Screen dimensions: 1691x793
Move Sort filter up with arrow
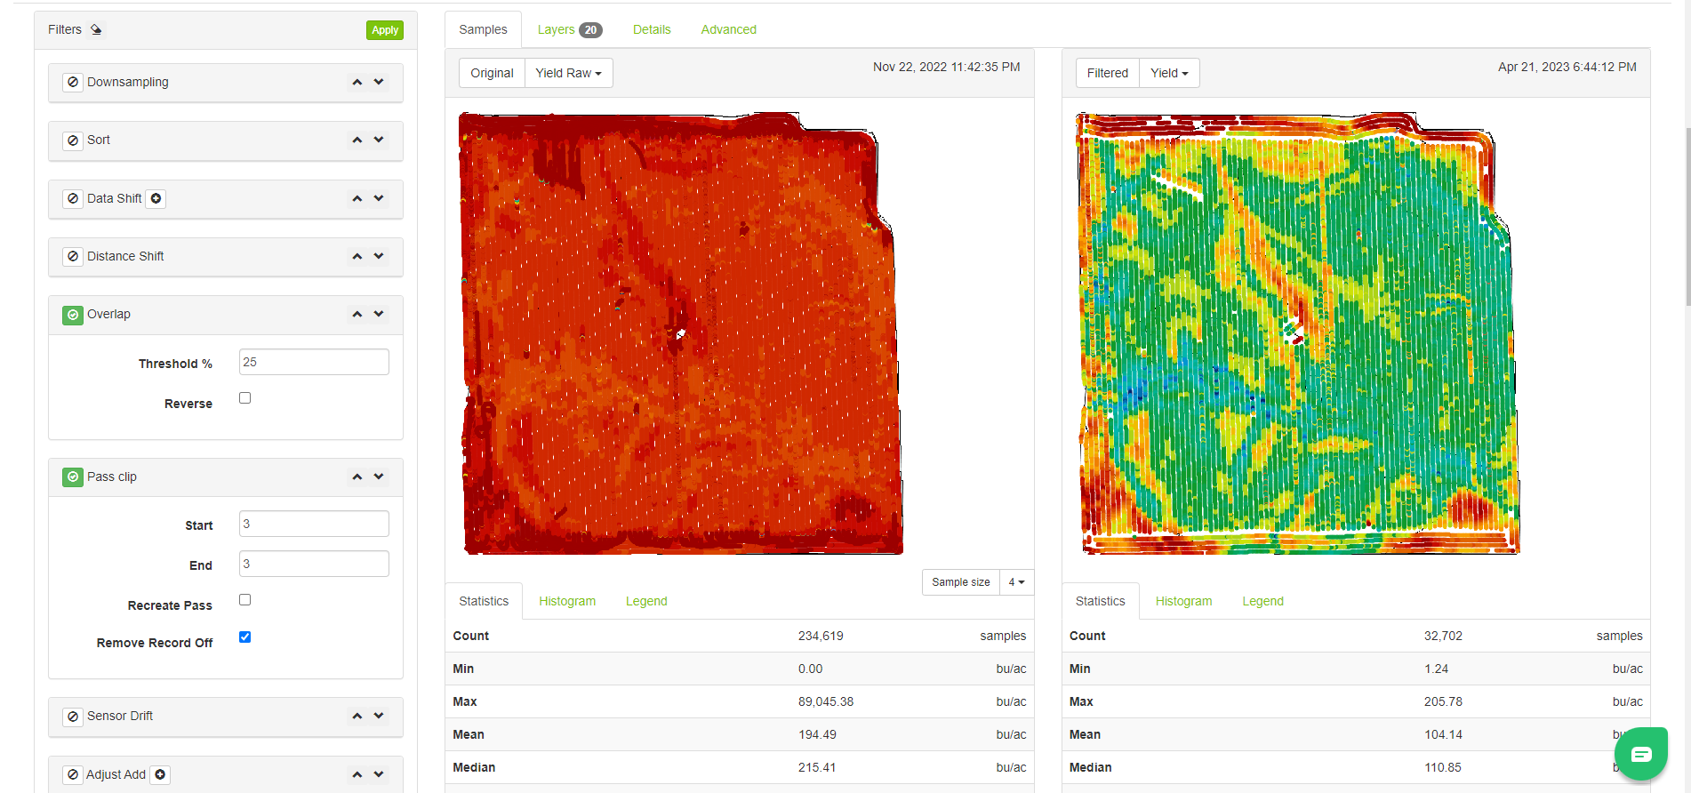click(357, 140)
